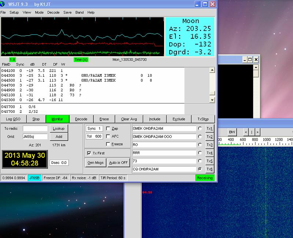
Task: Enable the AFC checkbox
Action: [108, 136]
